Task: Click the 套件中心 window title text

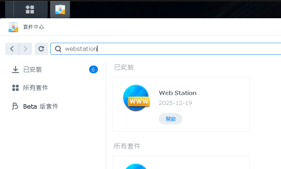Action: [x=33, y=27]
